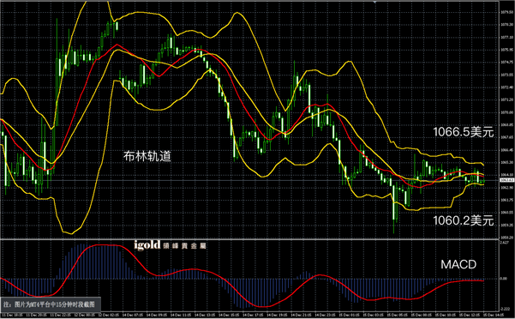The height and width of the screenshot is (319, 515).
Task: Click the 布林轨道 annotation label
Action: (147, 156)
